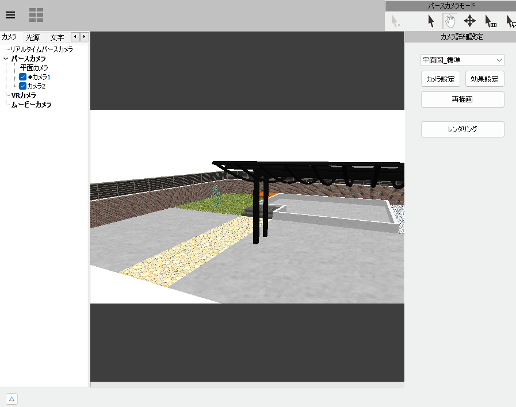Viewport: 516px width, 407px height.
Task: Switch to the 文字 tab
Action: coord(57,37)
